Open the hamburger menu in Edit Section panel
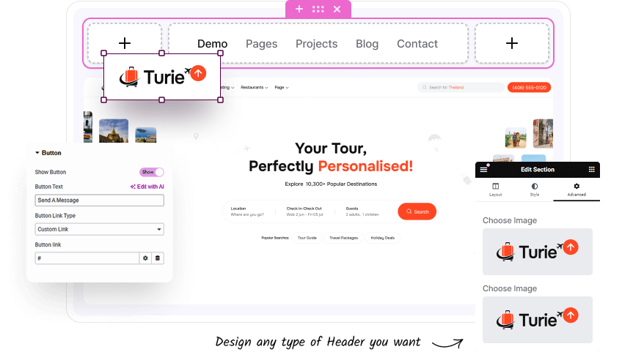This screenshot has width=622, height=352. tap(484, 169)
